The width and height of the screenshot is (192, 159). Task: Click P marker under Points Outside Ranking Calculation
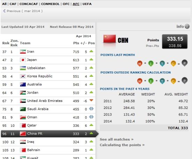coord(185,81)
